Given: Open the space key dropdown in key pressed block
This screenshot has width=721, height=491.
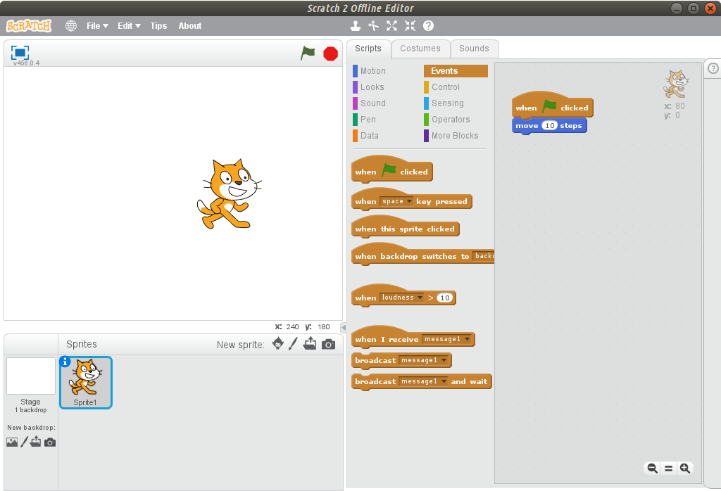Looking at the screenshot, I should (x=409, y=200).
